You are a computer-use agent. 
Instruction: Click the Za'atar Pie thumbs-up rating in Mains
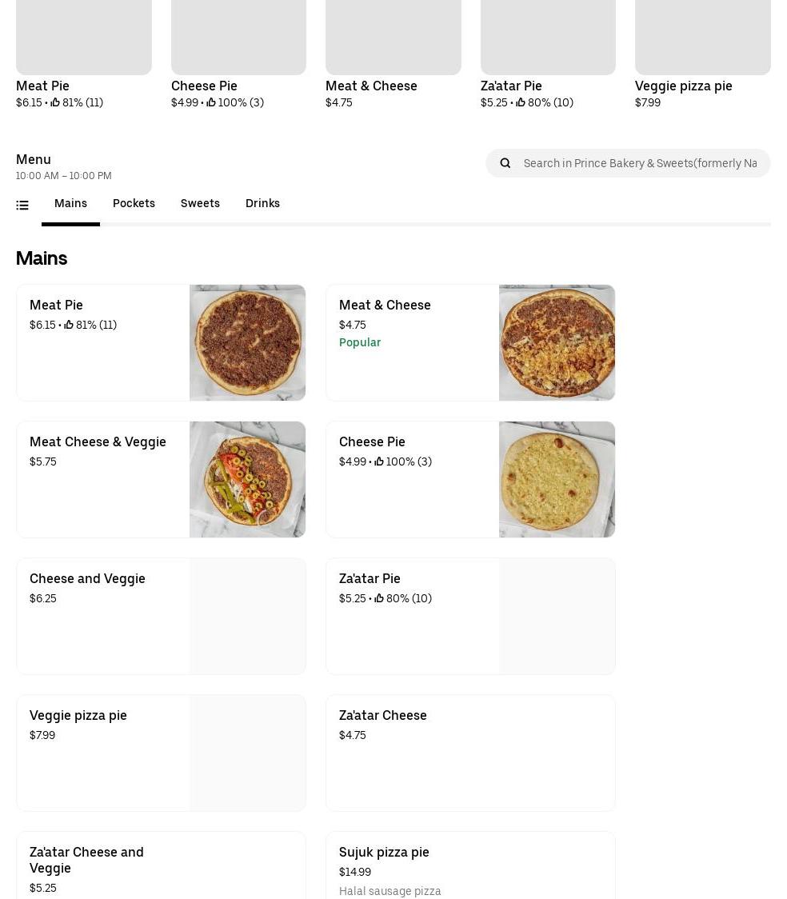coord(379,598)
